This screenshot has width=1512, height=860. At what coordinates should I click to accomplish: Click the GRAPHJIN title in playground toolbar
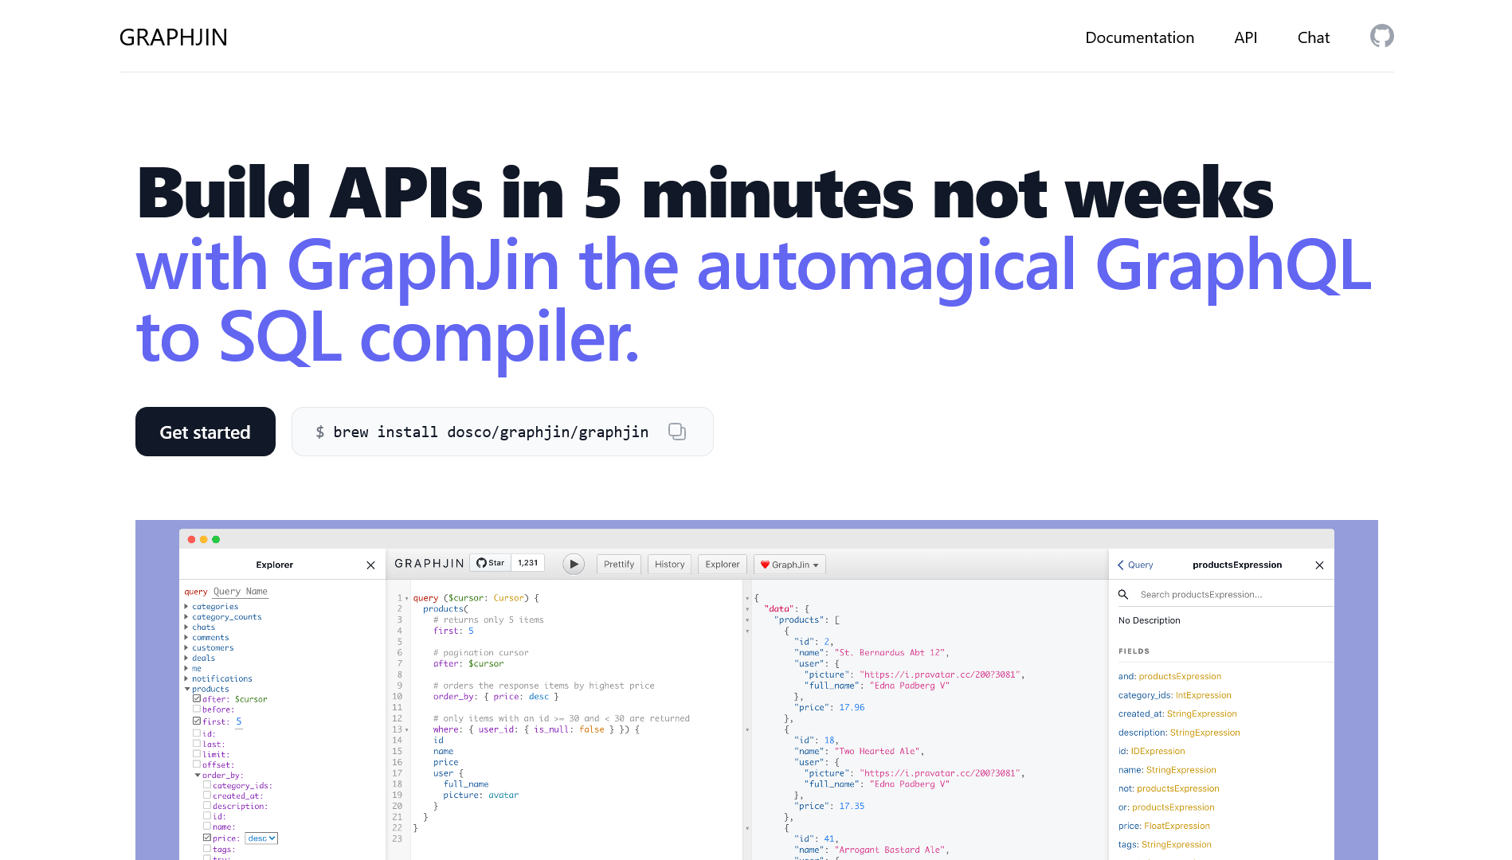click(429, 564)
